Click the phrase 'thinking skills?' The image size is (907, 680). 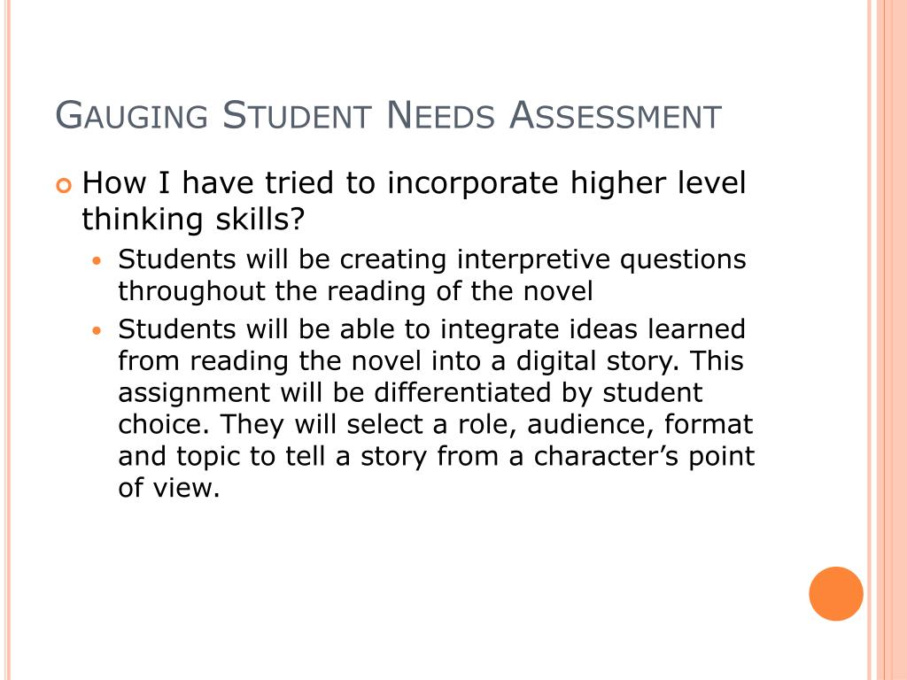pyautogui.click(x=193, y=220)
